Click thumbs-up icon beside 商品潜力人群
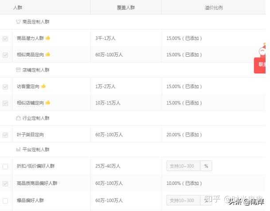270x211 pixels. [48, 38]
